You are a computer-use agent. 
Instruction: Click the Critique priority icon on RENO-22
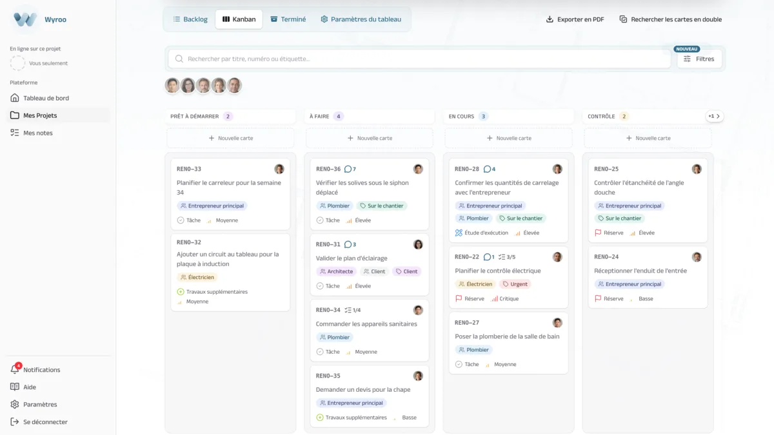(x=495, y=298)
